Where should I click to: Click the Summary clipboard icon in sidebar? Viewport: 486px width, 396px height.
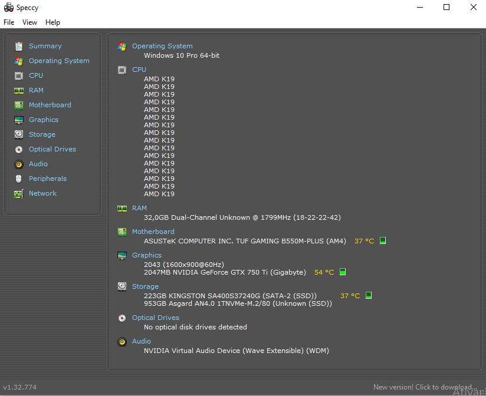pos(19,46)
